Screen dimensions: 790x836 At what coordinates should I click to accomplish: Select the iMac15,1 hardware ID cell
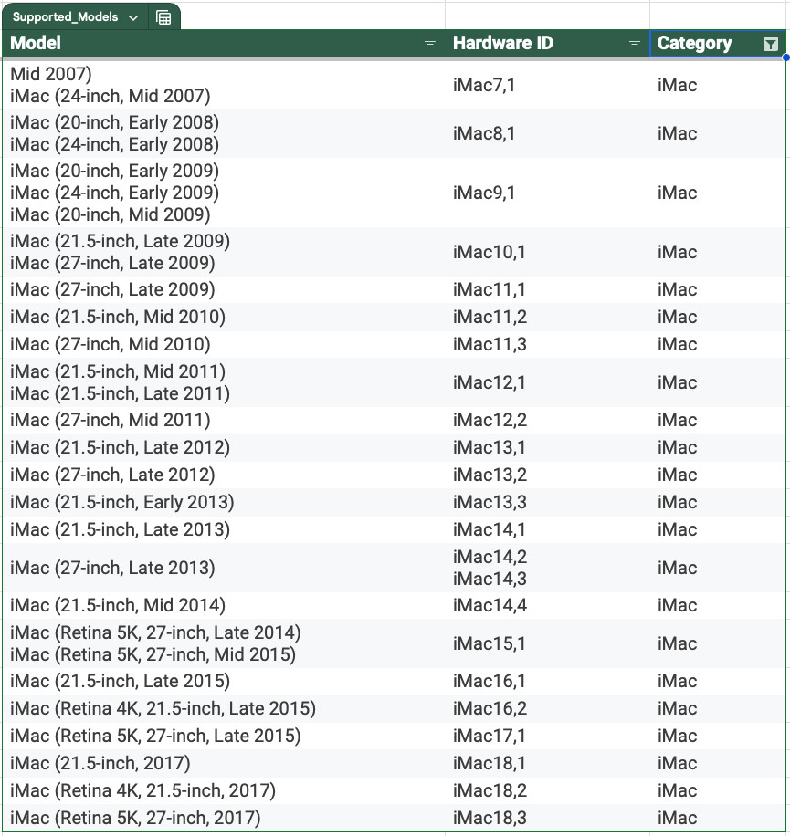(x=547, y=643)
